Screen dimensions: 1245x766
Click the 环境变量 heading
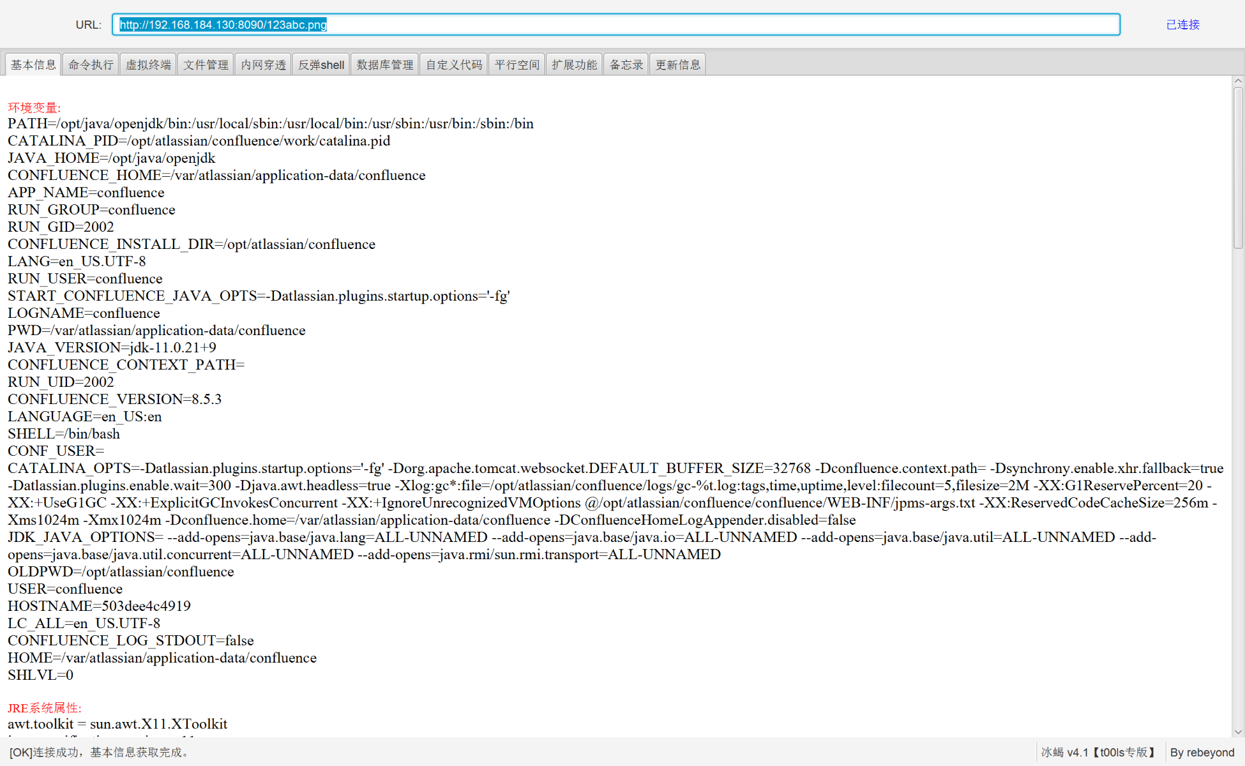(34, 107)
